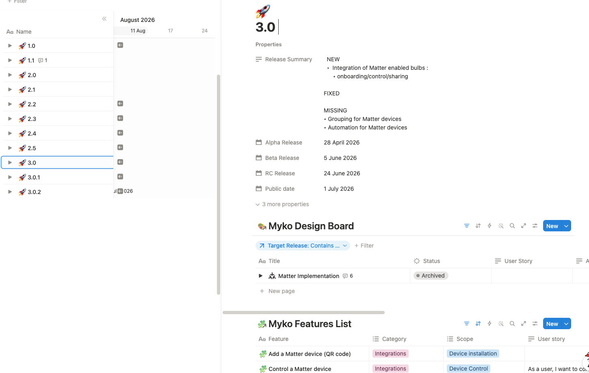Viewport: 589px width, 373px height.
Task: Open view settings icon on Myko Features List
Action: pos(535,324)
